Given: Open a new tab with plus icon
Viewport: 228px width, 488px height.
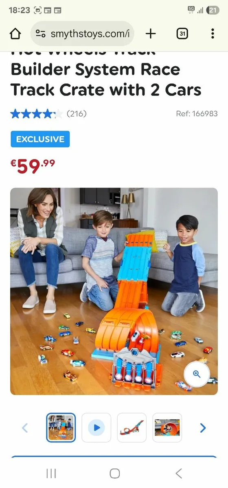Looking at the screenshot, I should (x=151, y=34).
